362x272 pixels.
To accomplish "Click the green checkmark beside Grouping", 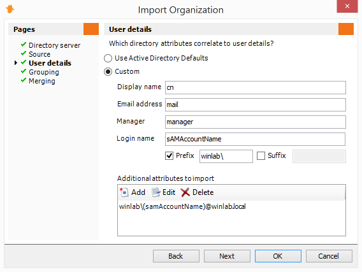I will tap(24, 71).
